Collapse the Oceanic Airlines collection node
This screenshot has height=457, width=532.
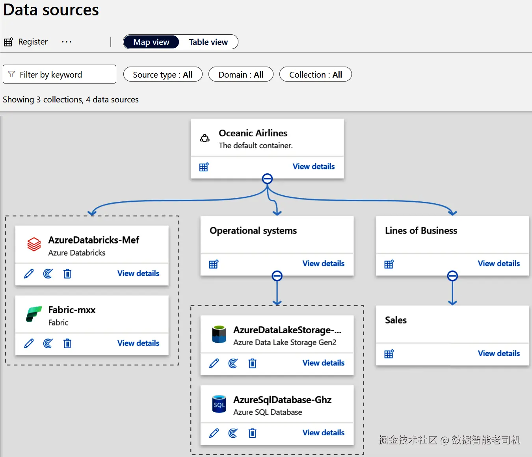pos(267,179)
